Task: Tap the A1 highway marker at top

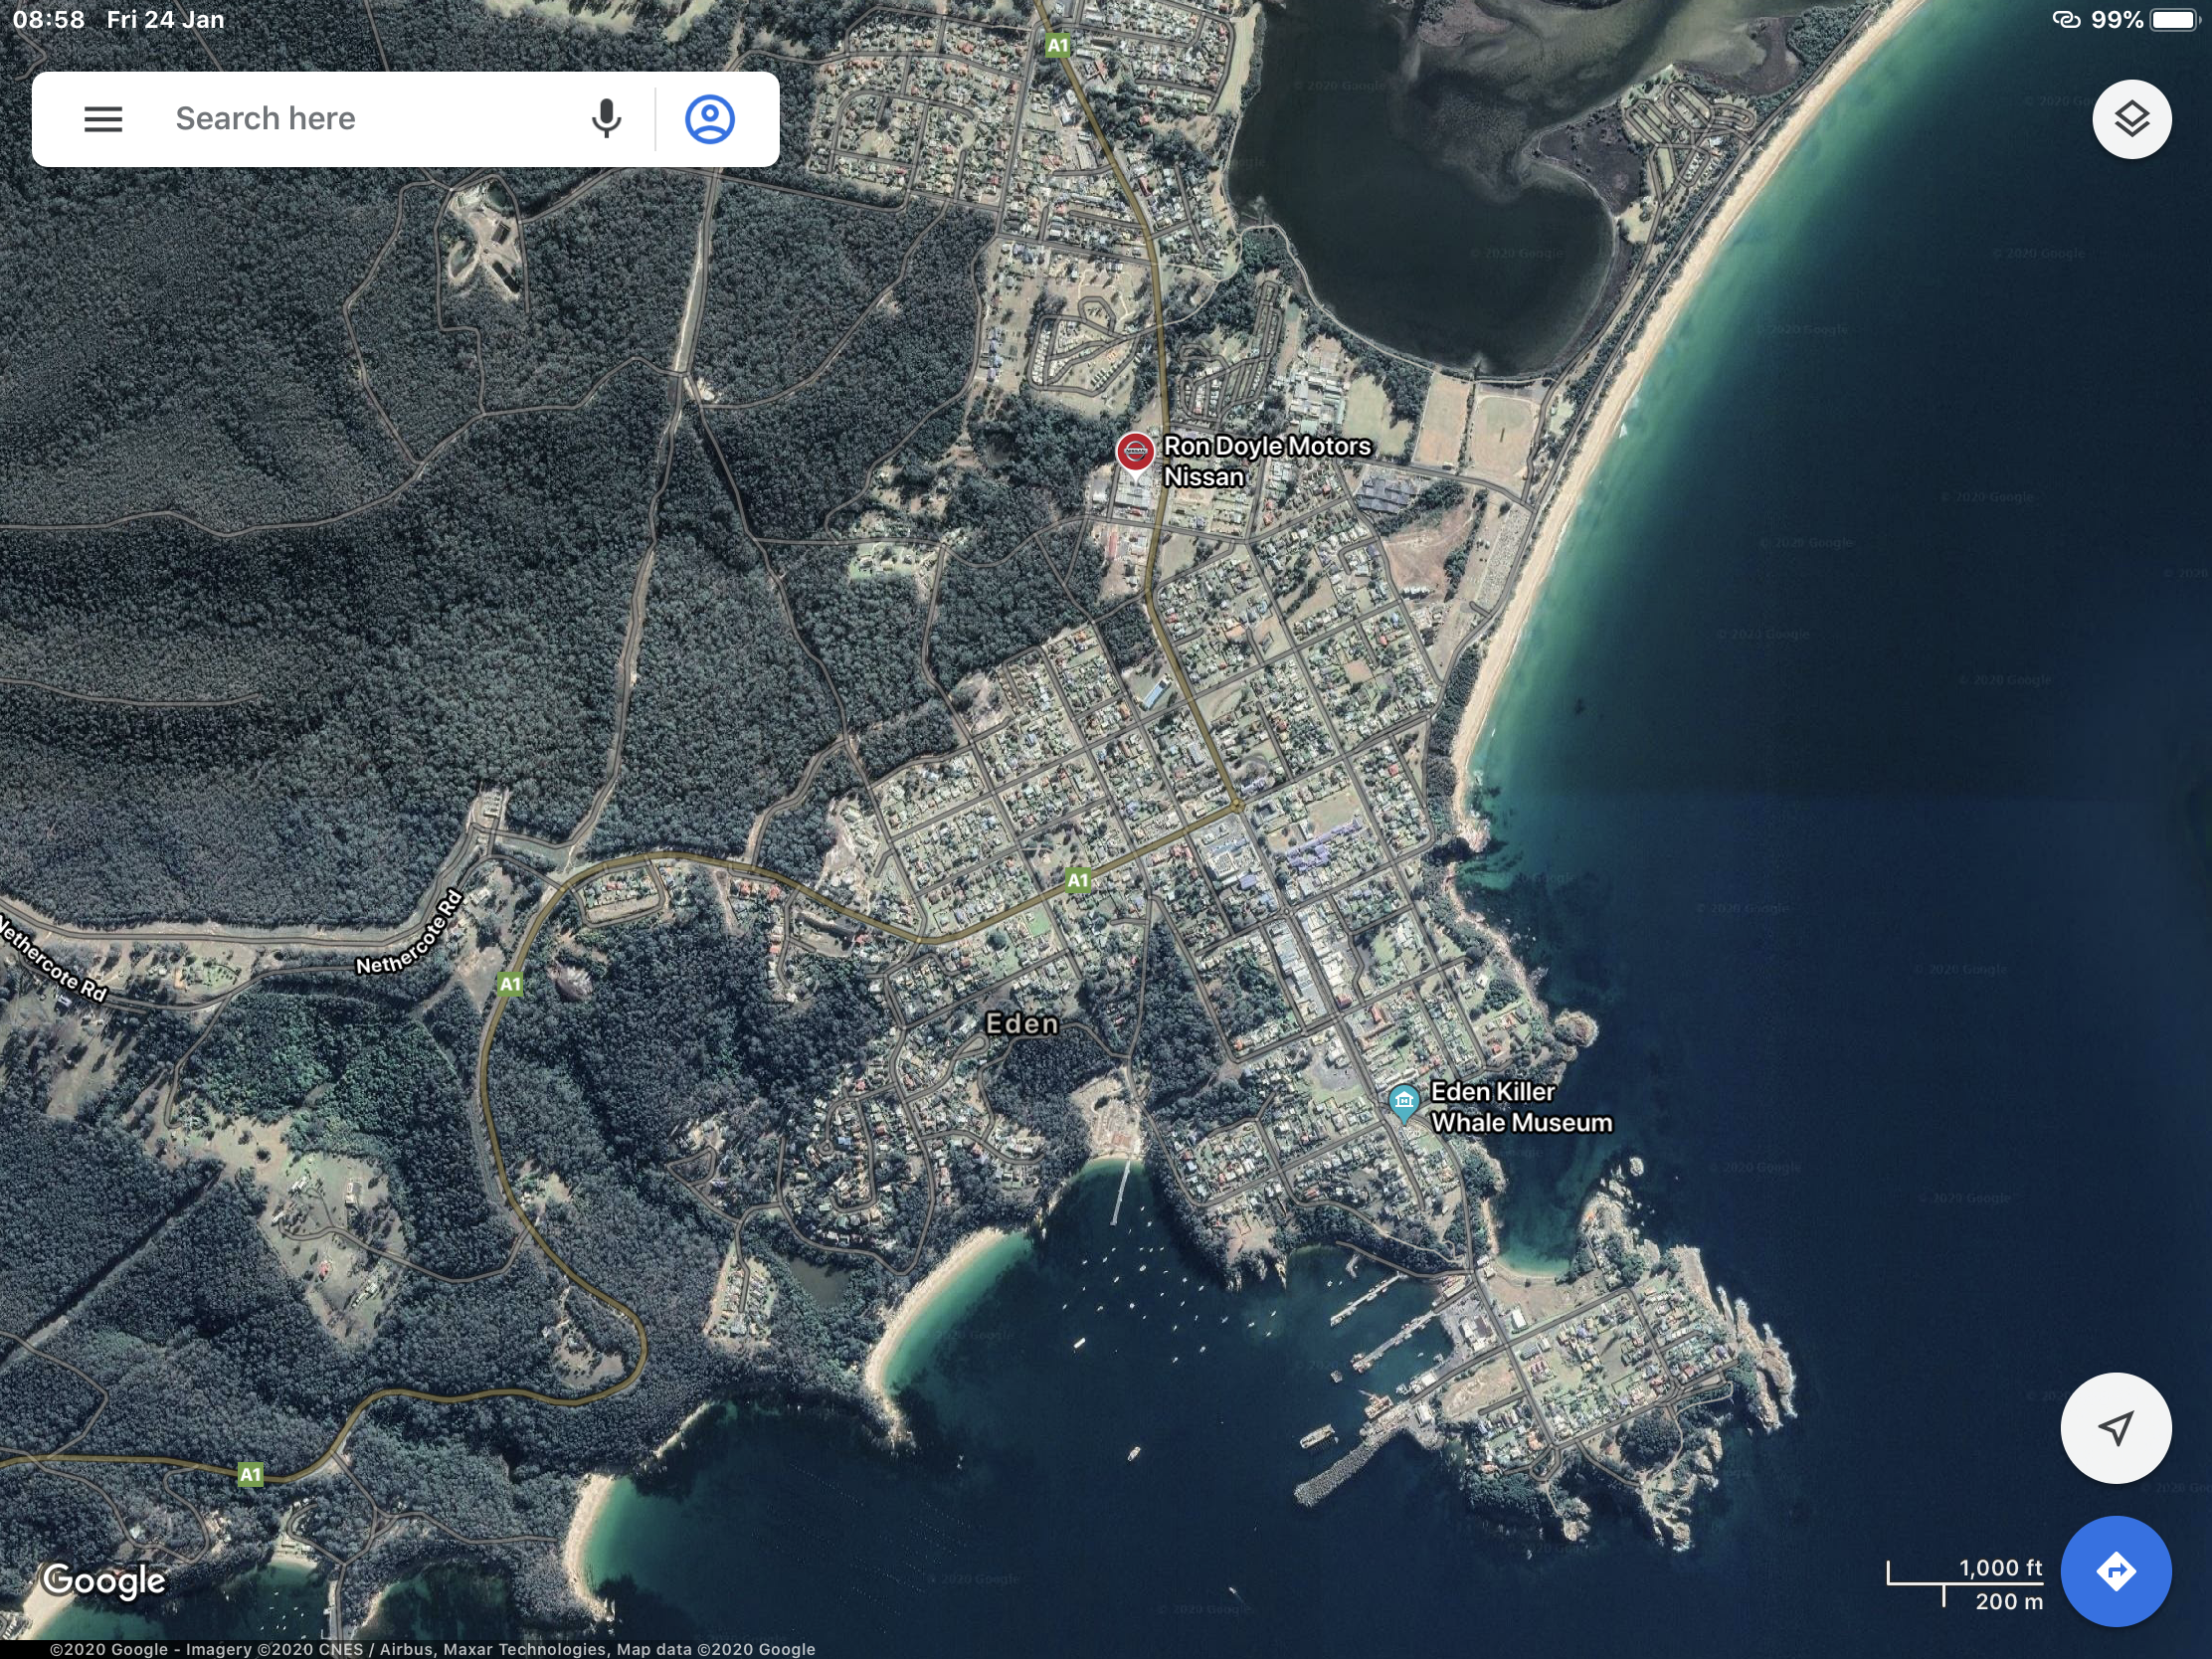Action: point(1057,45)
